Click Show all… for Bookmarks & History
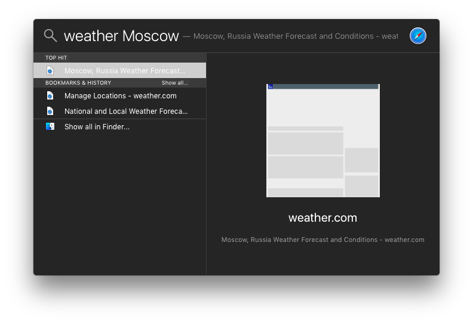 (x=174, y=83)
